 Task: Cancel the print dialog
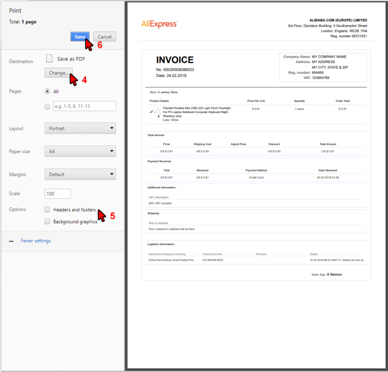point(104,37)
